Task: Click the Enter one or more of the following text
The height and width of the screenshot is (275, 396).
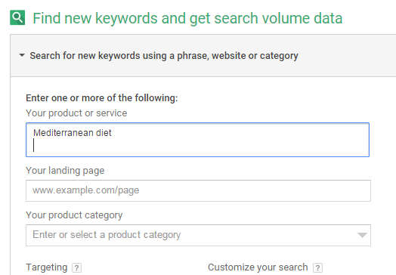Action: pyautogui.click(x=102, y=98)
